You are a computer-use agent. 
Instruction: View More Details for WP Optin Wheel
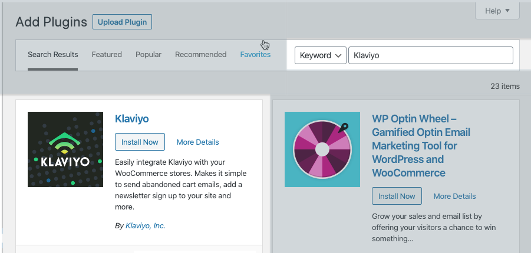click(454, 196)
